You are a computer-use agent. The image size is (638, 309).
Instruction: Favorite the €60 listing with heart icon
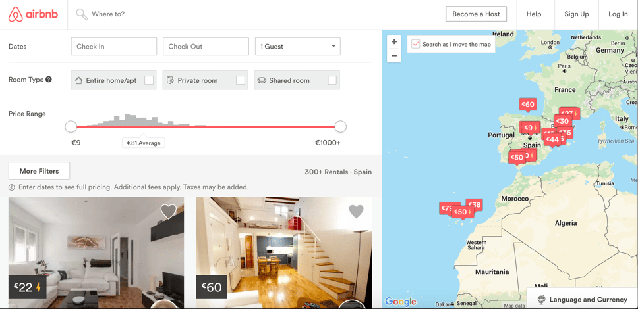pyautogui.click(x=356, y=211)
